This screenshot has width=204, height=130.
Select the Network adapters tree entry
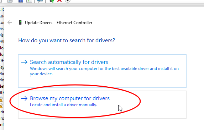click(x=2, y=86)
